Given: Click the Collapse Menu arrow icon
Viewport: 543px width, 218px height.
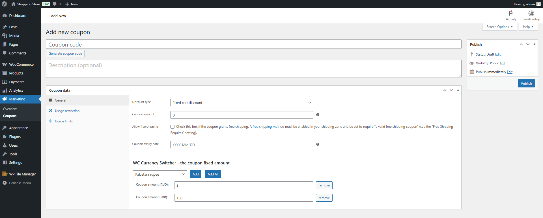Looking at the screenshot, I should [x=5, y=183].
